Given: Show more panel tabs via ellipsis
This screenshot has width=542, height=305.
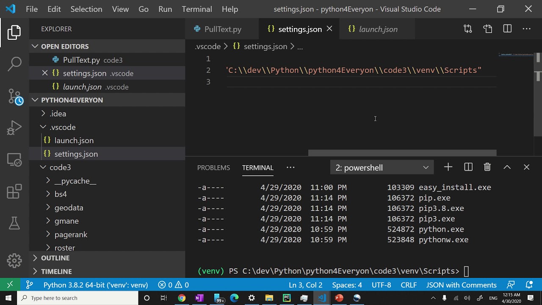Looking at the screenshot, I should pyautogui.click(x=290, y=167).
